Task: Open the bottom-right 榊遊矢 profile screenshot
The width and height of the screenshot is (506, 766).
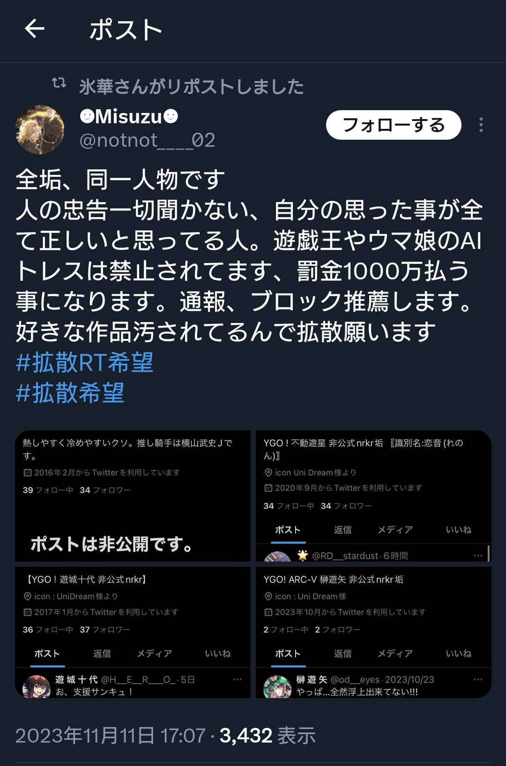Action: click(373, 632)
